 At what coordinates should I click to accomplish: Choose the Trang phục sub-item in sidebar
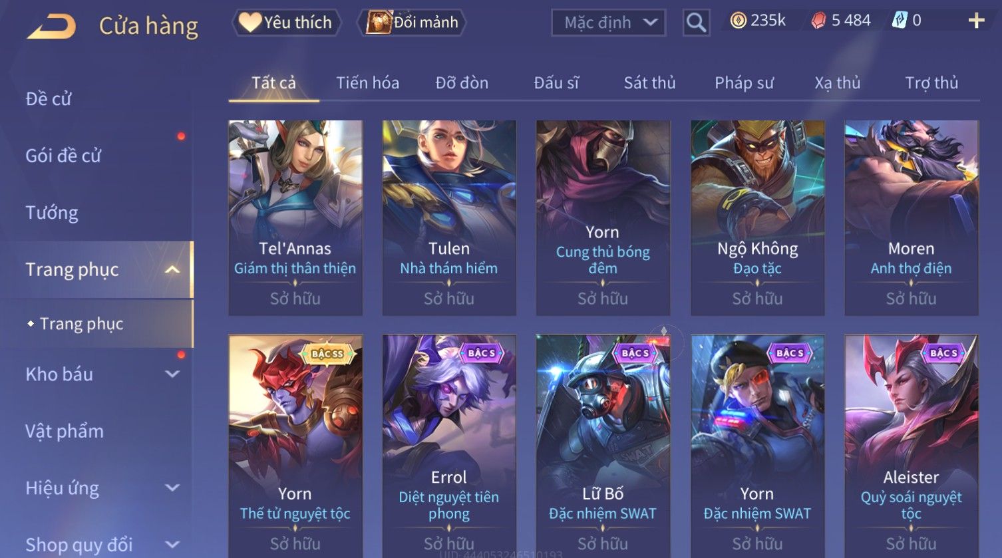coord(81,324)
